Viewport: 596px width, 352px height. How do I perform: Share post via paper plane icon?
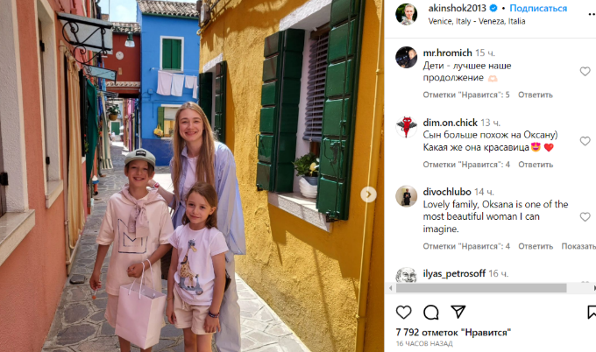(458, 312)
